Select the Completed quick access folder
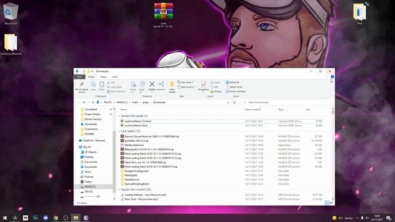This screenshot has height=222, width=395. point(91,109)
